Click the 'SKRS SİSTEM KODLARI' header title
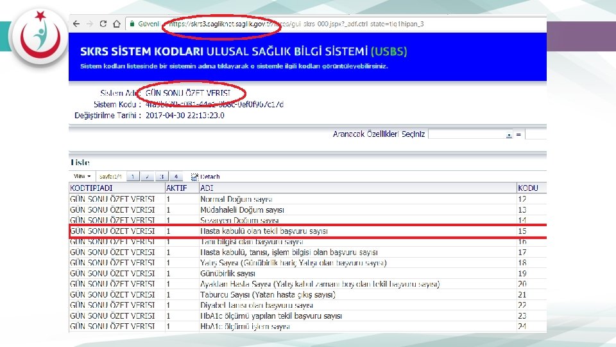Image resolution: width=616 pixels, height=347 pixels. click(x=142, y=51)
